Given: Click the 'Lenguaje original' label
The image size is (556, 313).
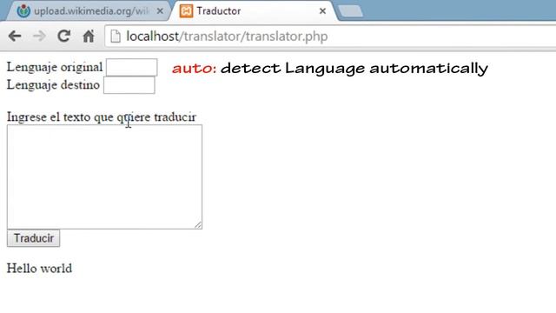Looking at the screenshot, I should click(55, 67).
